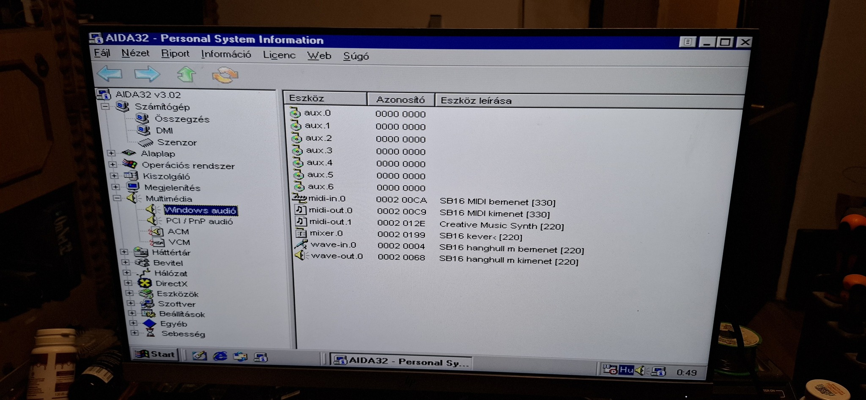
Task: Expand the Bevitel tree node
Action: coord(125,262)
